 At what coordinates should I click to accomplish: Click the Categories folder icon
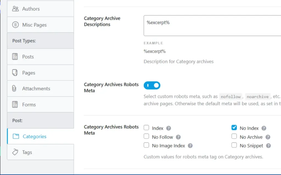(16, 136)
